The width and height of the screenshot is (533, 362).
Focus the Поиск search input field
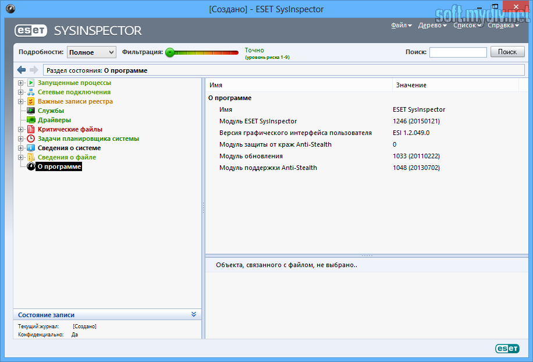pyautogui.click(x=458, y=52)
